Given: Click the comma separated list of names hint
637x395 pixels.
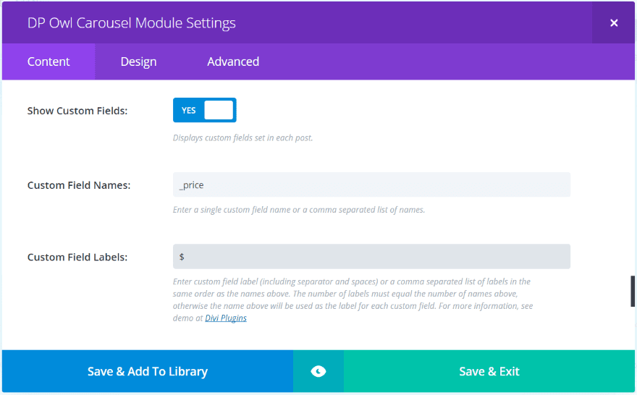Looking at the screenshot, I should pyautogui.click(x=299, y=210).
